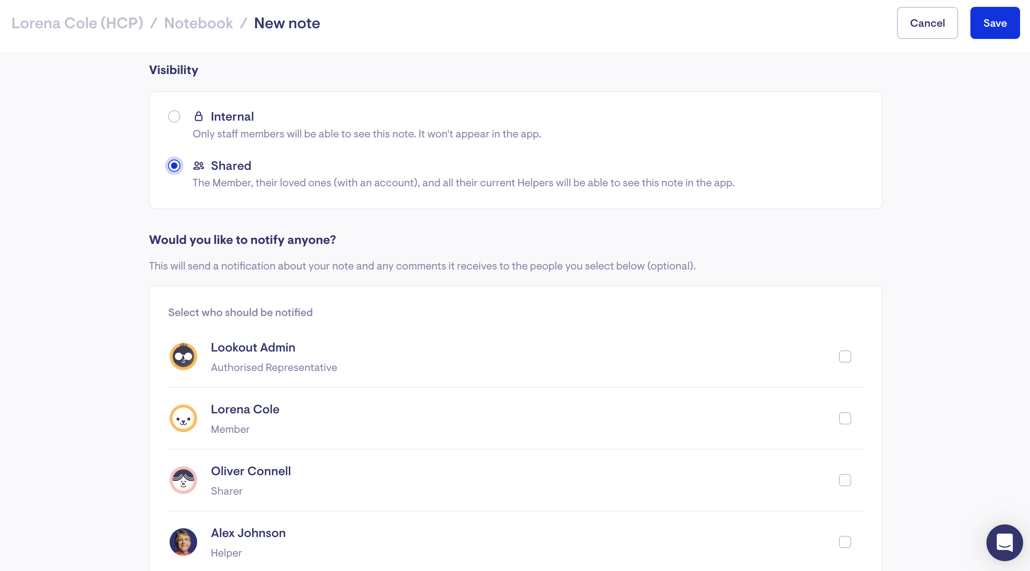This screenshot has width=1030, height=571.
Task: Open the Notebook breadcrumb link
Action: (x=198, y=23)
